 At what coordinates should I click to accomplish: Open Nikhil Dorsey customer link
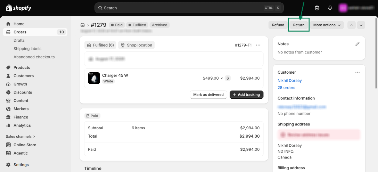pyautogui.click(x=289, y=81)
